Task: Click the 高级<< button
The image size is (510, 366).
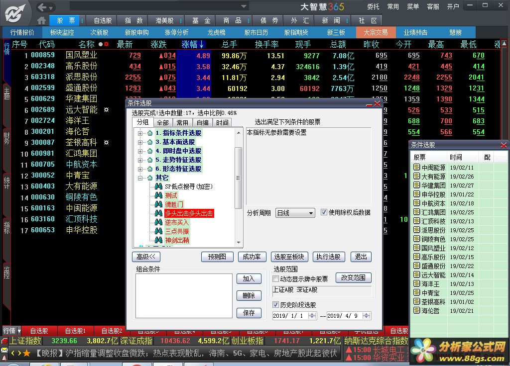Action: click(146, 257)
